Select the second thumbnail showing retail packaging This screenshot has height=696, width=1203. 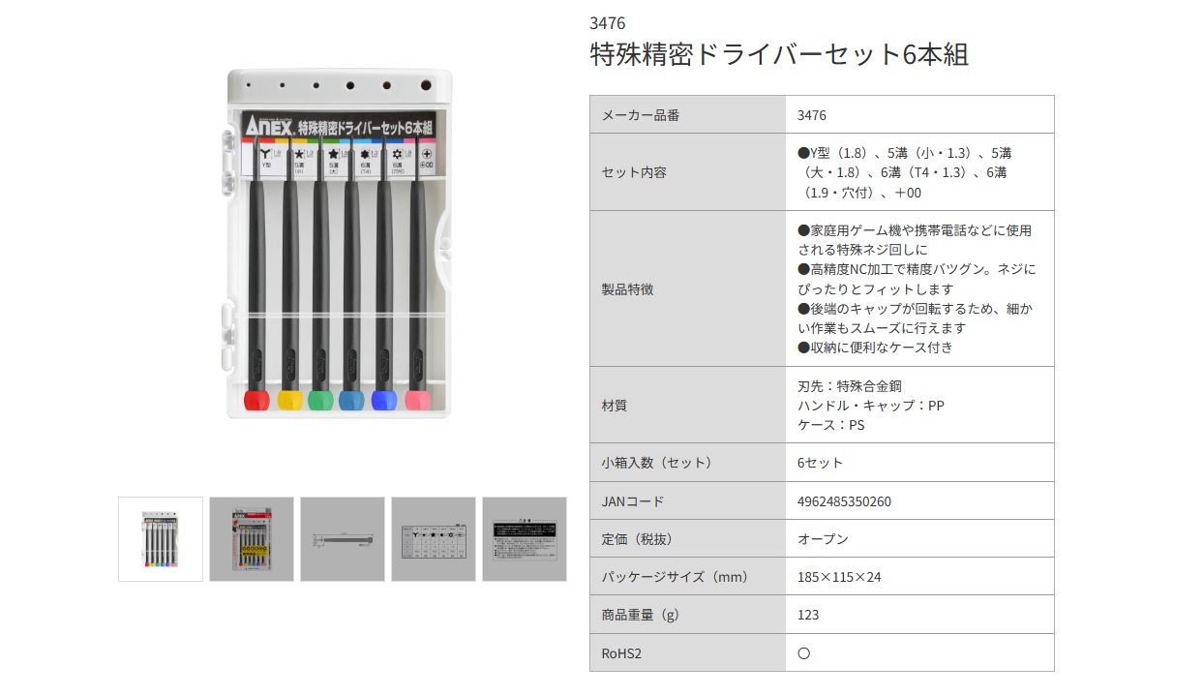tap(252, 539)
